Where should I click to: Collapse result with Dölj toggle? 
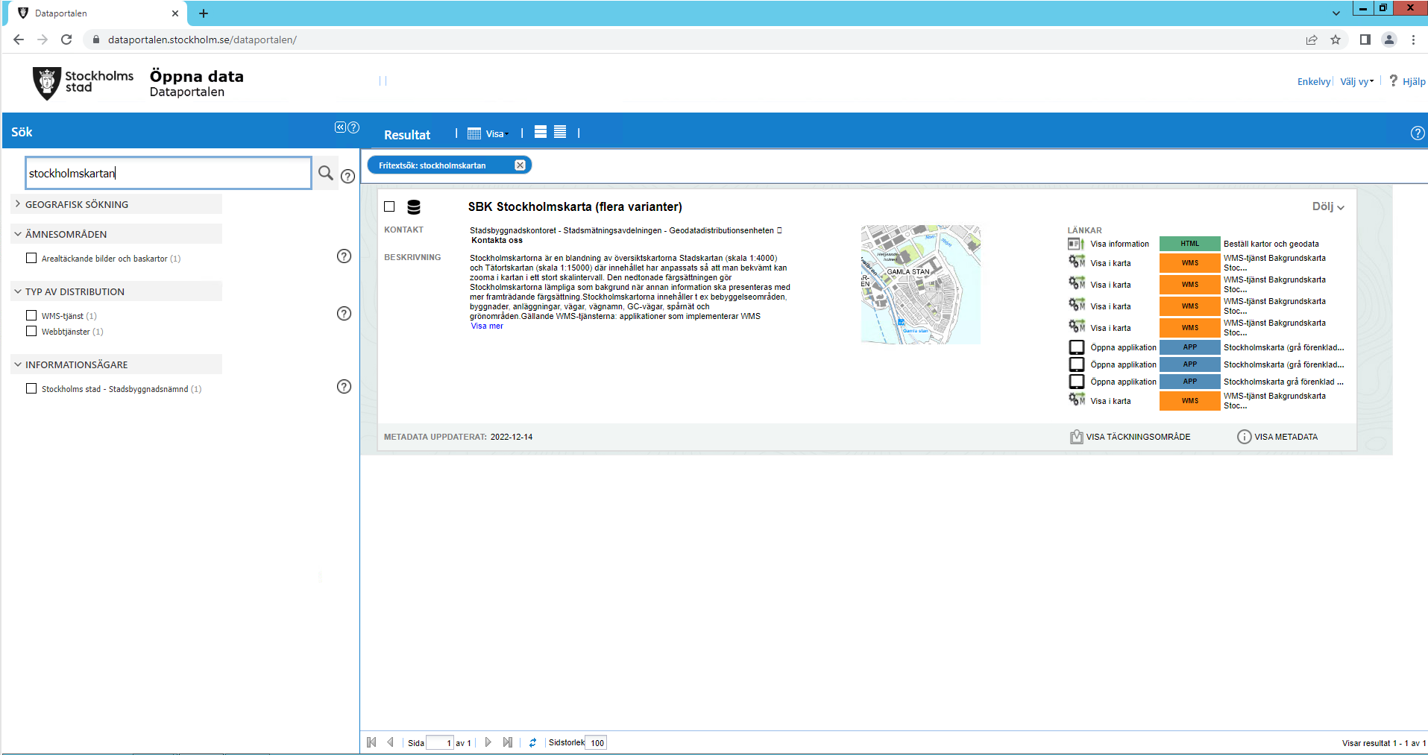coord(1328,206)
